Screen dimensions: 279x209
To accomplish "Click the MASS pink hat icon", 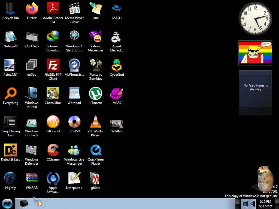I will (117, 96).
